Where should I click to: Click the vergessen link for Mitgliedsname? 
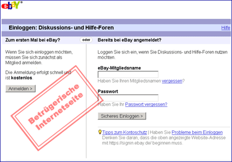pos(172,81)
